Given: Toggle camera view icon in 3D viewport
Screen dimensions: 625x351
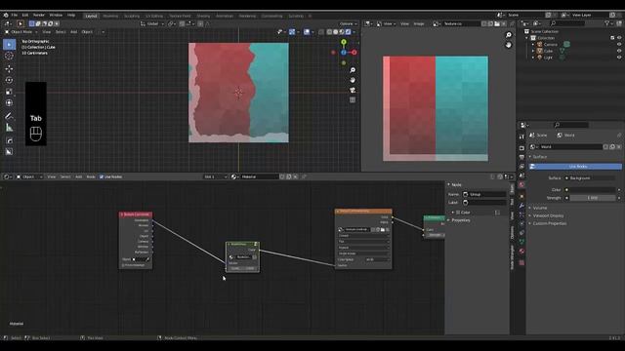Looking at the screenshot, I should click(x=353, y=90).
